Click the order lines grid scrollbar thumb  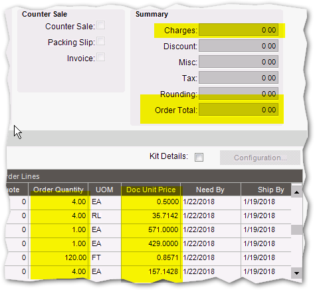(x=296, y=229)
